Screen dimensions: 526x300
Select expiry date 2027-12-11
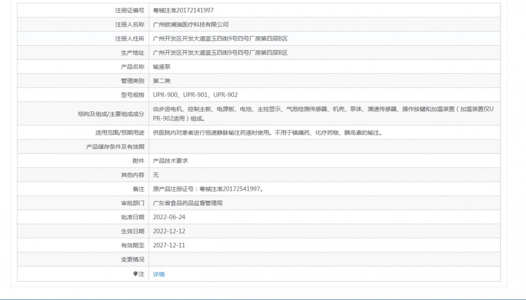point(169,245)
